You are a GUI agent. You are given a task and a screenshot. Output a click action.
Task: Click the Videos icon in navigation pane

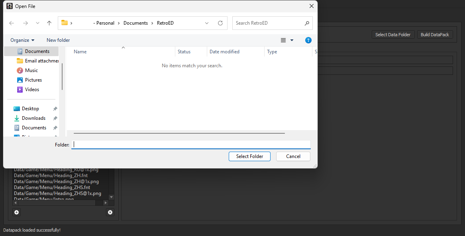pos(20,90)
